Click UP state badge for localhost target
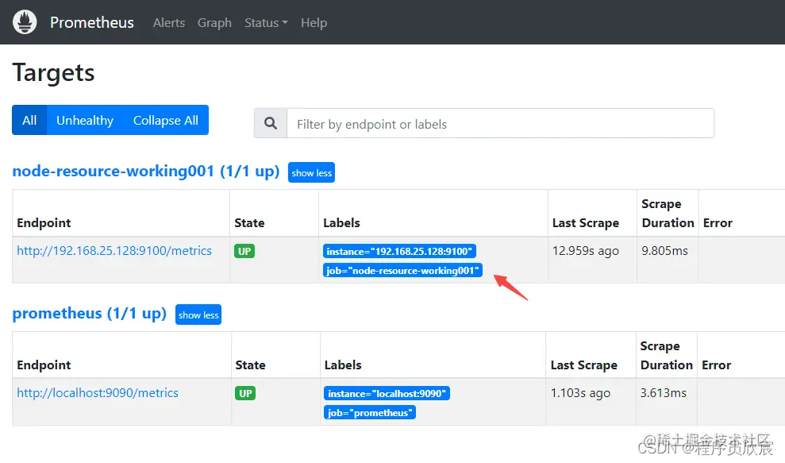785x463 pixels. 245,393
